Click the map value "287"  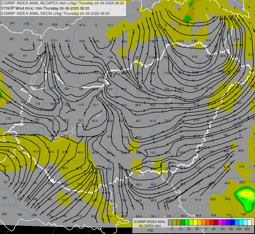click(12, 39)
